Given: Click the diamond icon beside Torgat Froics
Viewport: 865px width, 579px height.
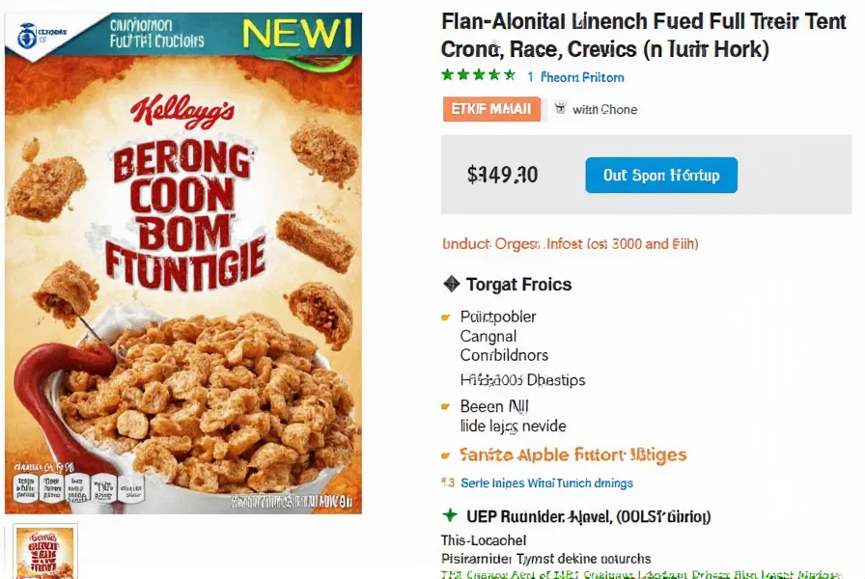Looking at the screenshot, I should (451, 284).
